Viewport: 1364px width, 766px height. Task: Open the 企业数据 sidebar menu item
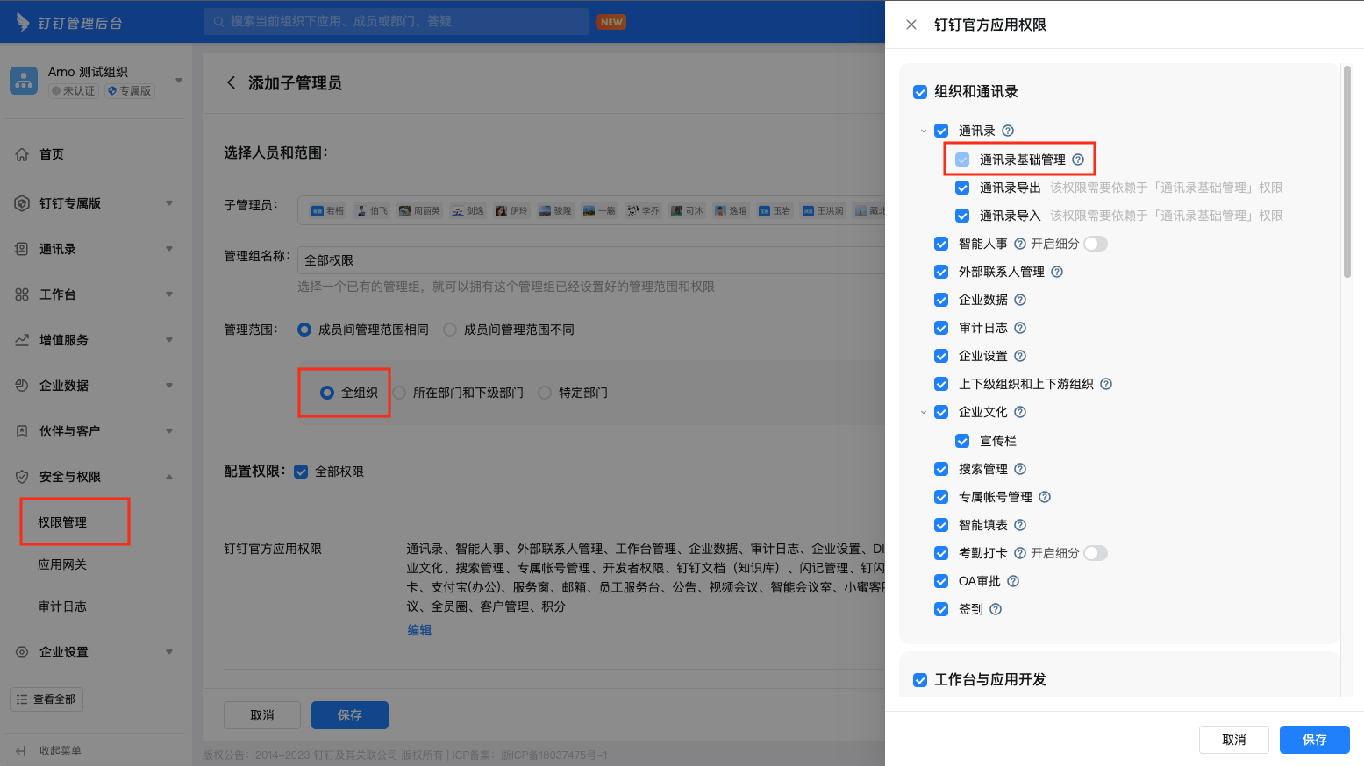point(64,386)
